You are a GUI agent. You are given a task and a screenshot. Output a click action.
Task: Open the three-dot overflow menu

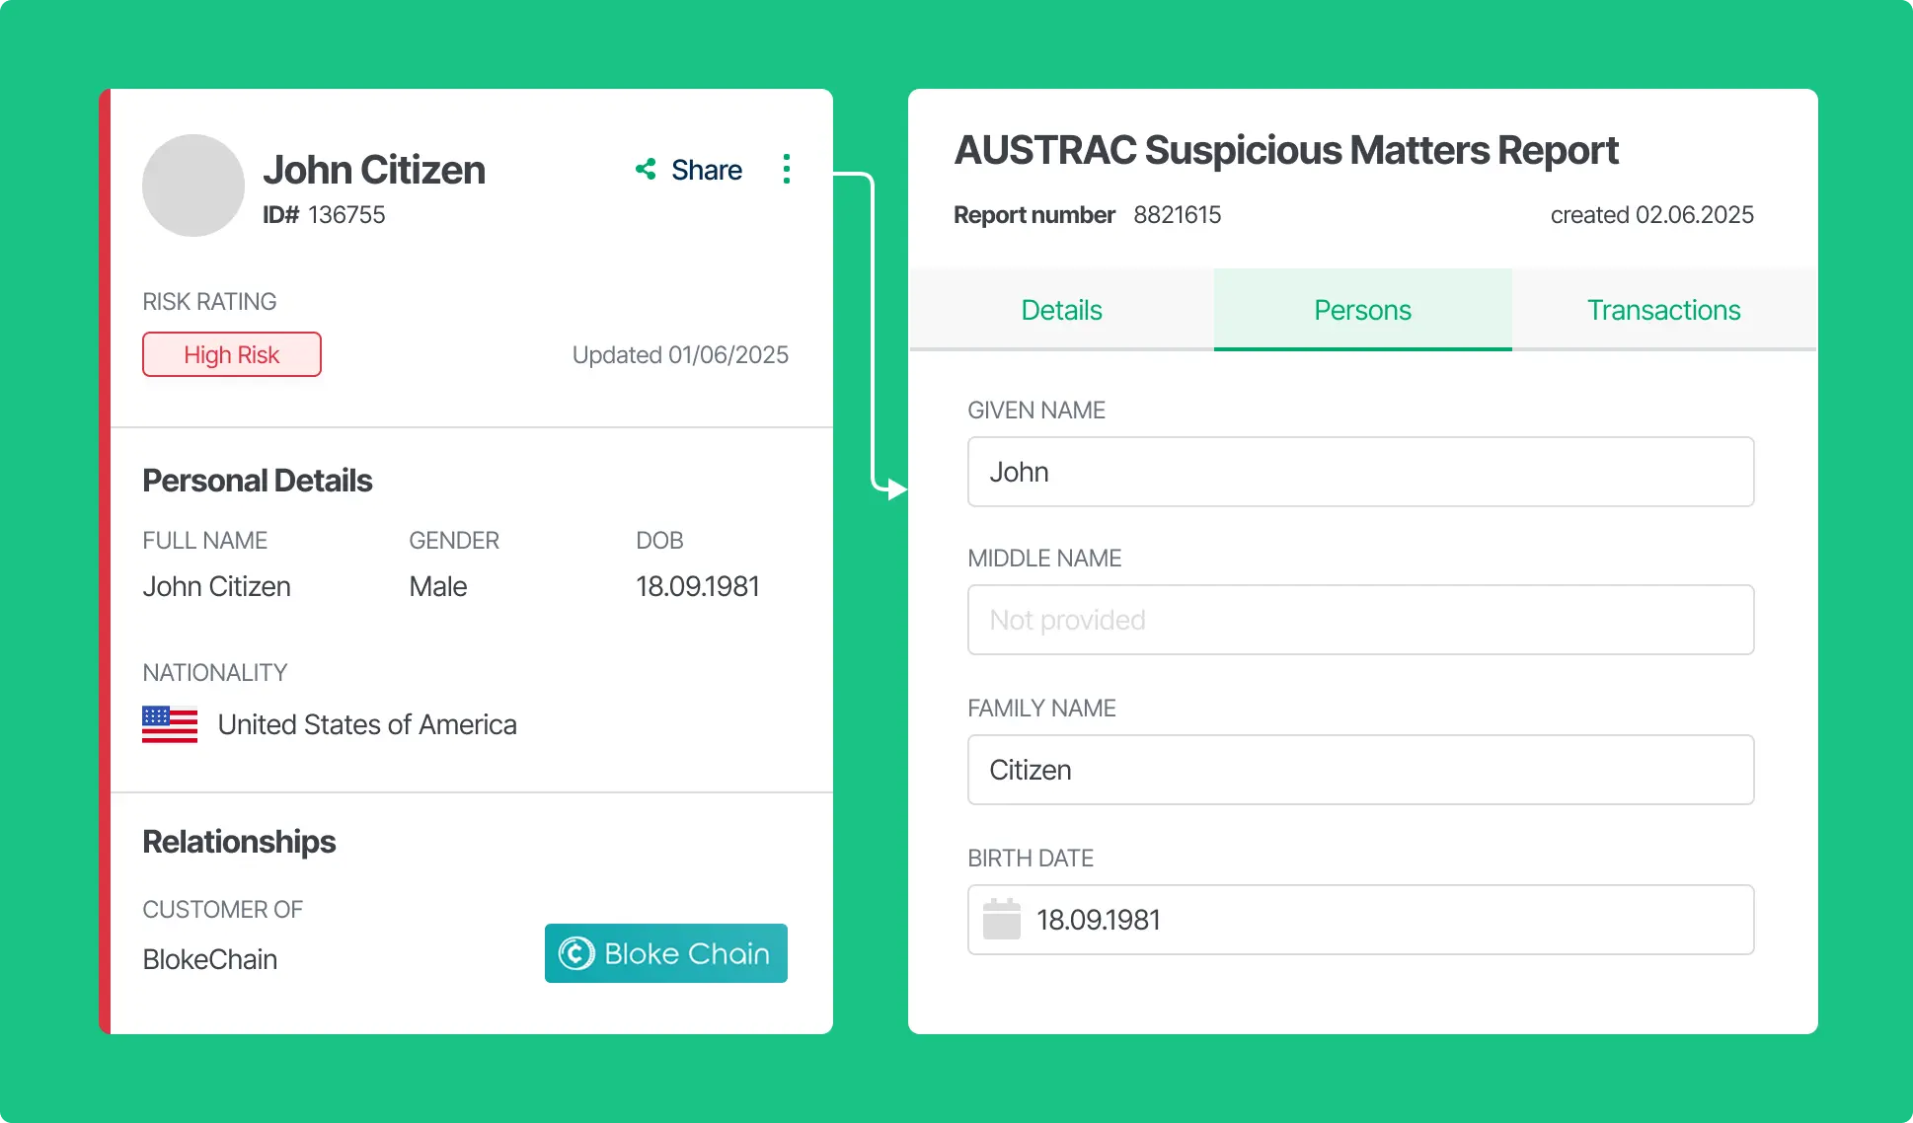coord(787,169)
